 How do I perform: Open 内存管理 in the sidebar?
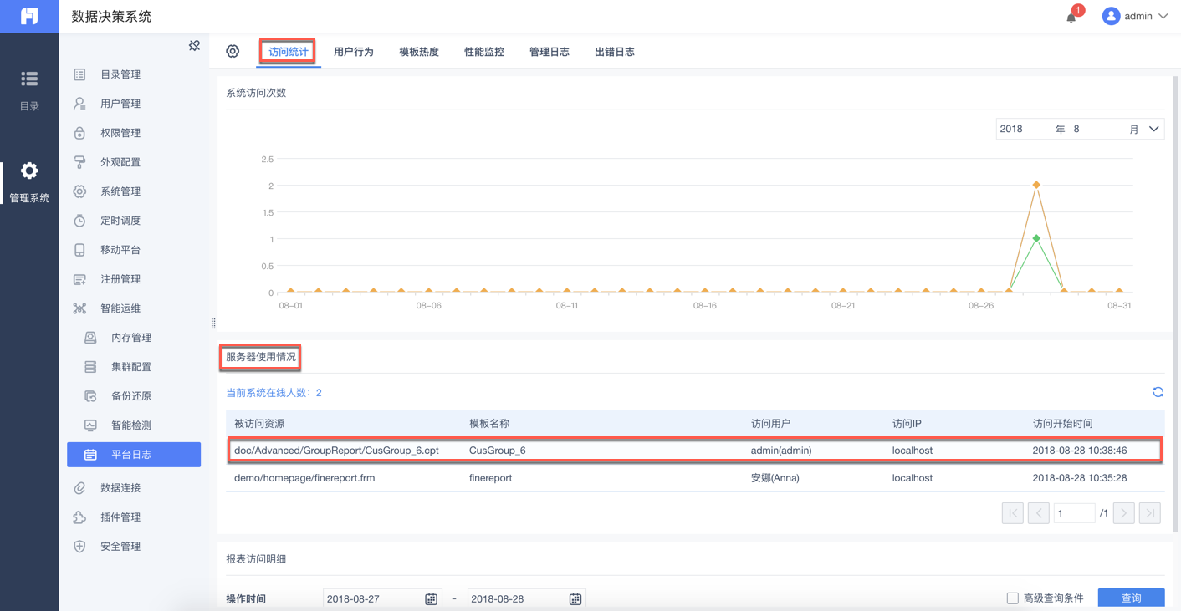tap(131, 338)
